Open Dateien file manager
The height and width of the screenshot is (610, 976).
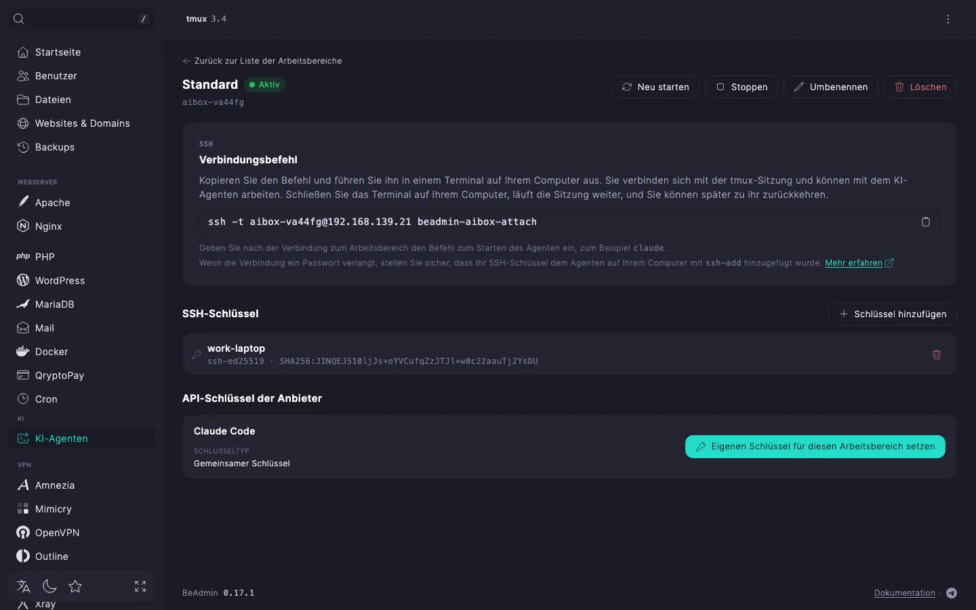[81, 100]
